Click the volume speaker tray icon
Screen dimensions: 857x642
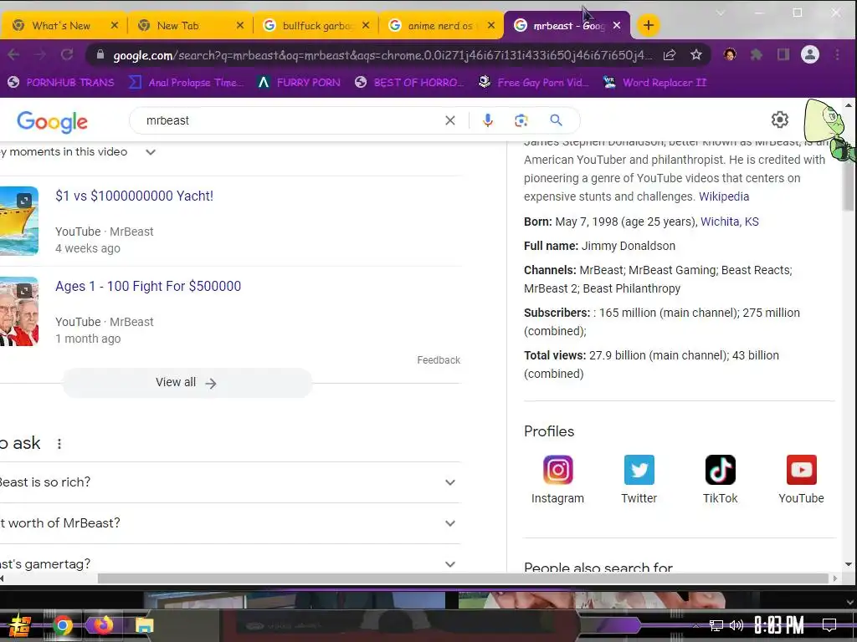coord(736,625)
